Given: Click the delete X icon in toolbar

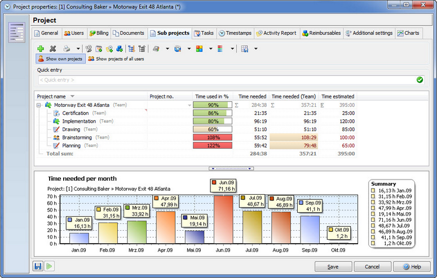Looking at the screenshot, I should (x=52, y=49).
